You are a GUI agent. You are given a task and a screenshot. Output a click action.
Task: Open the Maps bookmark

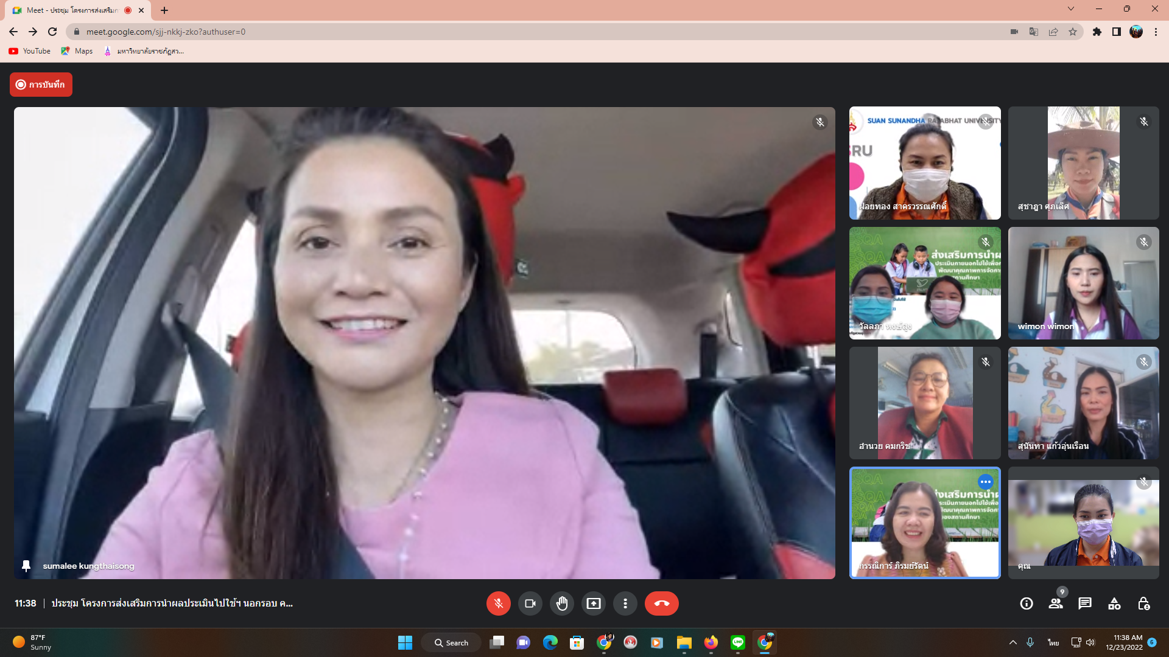coord(77,51)
